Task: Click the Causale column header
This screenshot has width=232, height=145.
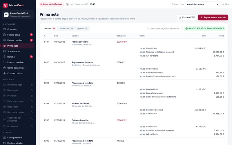Action: tap(75, 36)
